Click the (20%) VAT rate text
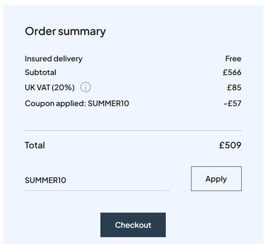 click(x=63, y=88)
